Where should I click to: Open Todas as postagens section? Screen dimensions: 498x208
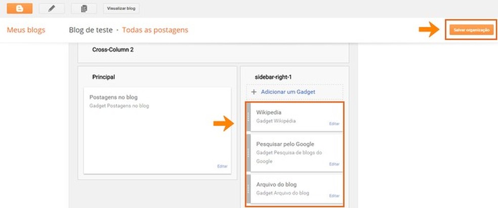[x=155, y=30]
